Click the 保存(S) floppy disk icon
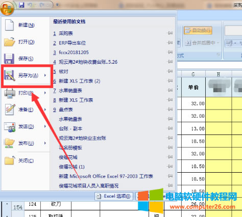The image size is (242, 217). click(x=9, y=59)
